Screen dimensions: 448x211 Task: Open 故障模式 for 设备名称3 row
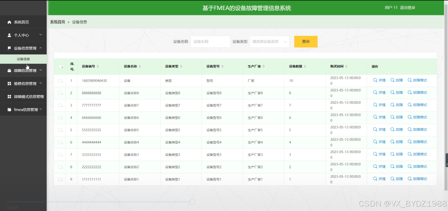(x=417, y=154)
